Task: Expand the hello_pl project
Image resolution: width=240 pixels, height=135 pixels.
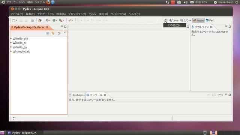Action: pos(11,43)
